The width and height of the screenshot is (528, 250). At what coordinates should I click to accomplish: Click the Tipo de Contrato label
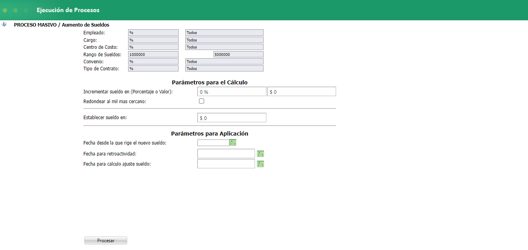tap(101, 68)
